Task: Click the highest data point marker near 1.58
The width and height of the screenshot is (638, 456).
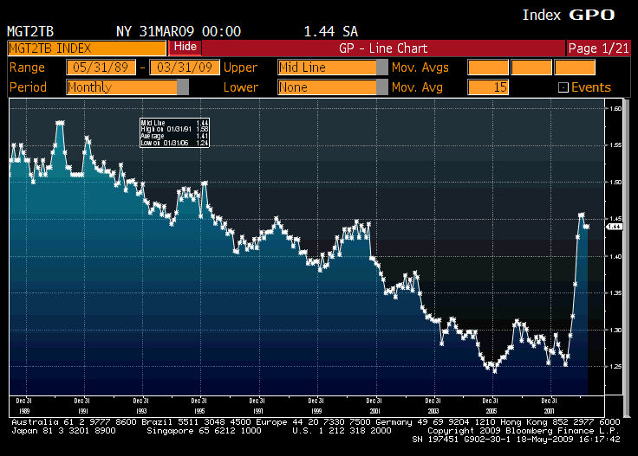Action: pos(59,123)
